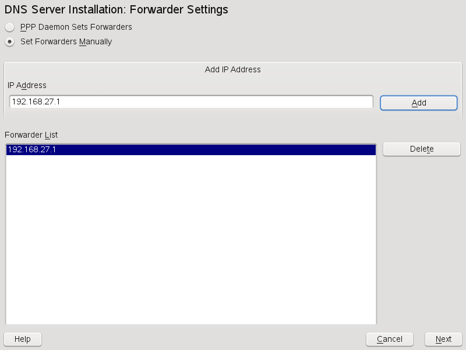Image resolution: width=466 pixels, height=350 pixels.
Task: Click the Add IP Address group heading
Action: 232,69
